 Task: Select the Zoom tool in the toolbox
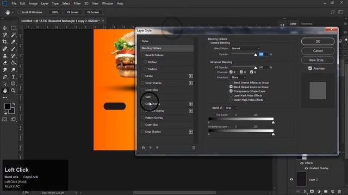(13, 90)
